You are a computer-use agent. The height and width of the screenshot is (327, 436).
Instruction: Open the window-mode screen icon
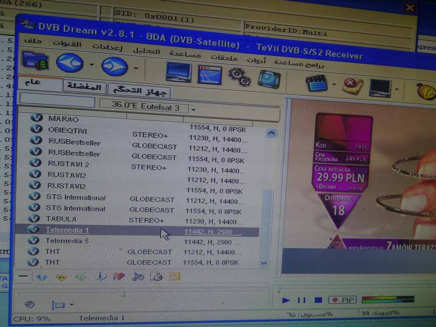click(209, 75)
